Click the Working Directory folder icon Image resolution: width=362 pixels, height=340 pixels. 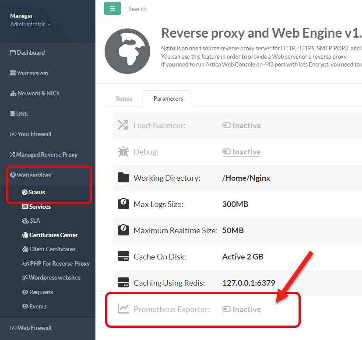(123, 178)
